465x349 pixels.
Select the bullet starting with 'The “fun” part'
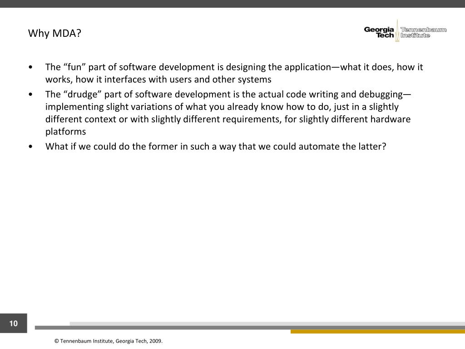click(x=234, y=73)
